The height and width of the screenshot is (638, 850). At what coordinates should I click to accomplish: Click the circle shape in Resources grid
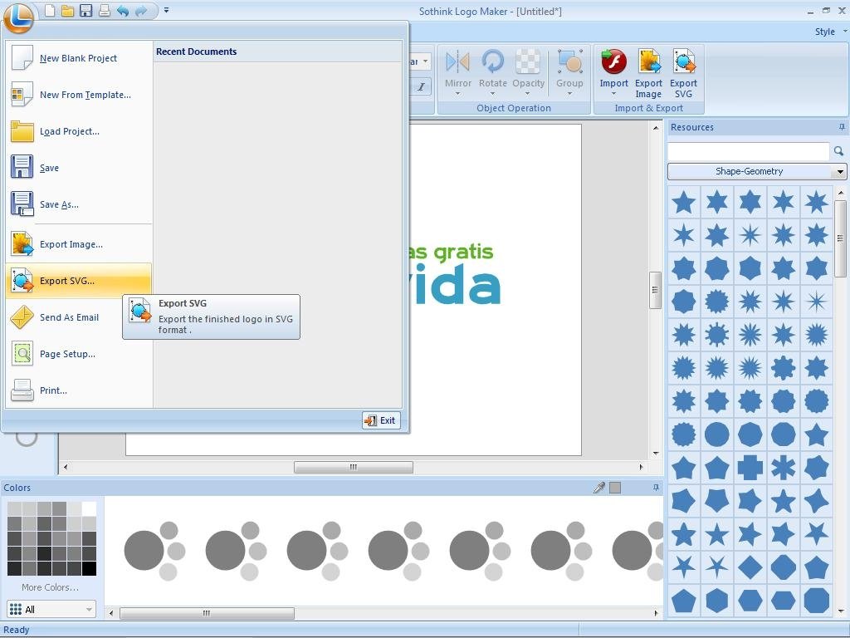pyautogui.click(x=716, y=434)
